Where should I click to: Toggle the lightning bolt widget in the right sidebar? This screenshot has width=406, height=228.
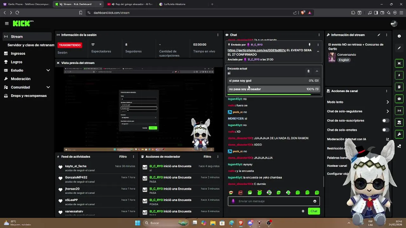(399, 75)
